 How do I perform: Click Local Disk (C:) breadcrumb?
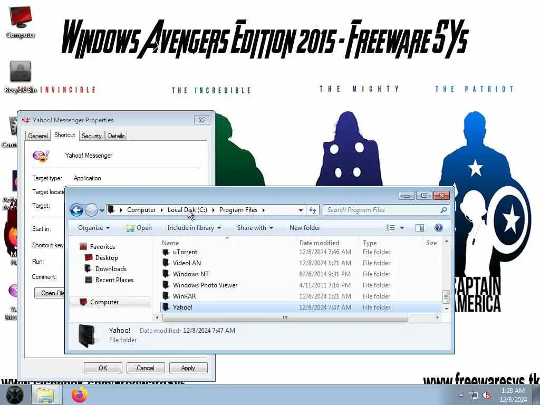click(187, 210)
